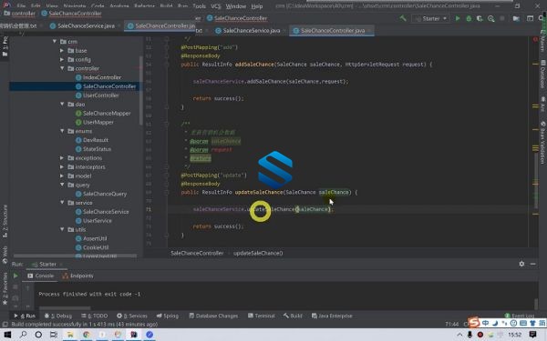Image resolution: width=547 pixels, height=341 pixels.
Task: Click the gray Stop button in toolbar
Action: (502, 18)
